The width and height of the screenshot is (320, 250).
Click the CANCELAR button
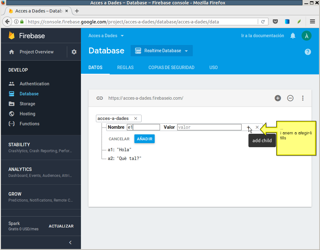tap(119, 139)
